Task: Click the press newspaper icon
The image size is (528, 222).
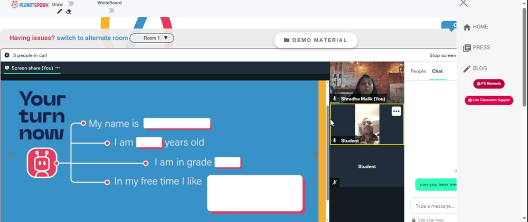Action: tap(467, 48)
